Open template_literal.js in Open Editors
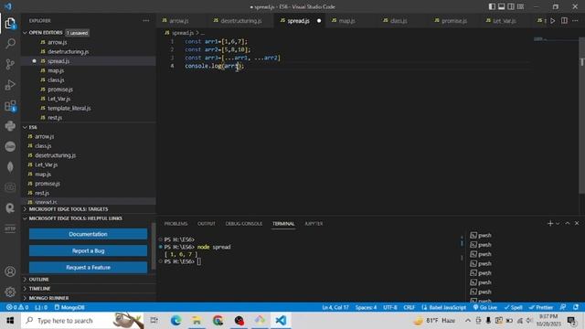Screen dimensions: 585x329 69,108
